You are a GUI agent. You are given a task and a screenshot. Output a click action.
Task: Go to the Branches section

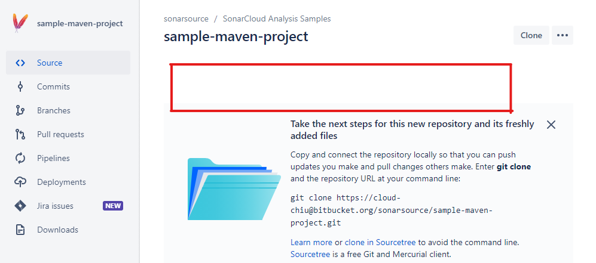coord(54,110)
